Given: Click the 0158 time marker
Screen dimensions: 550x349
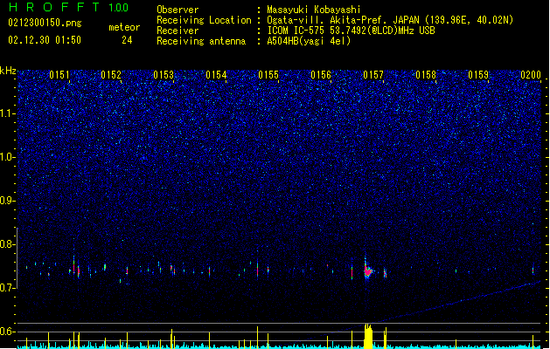Looking at the screenshot, I should coord(426,75).
